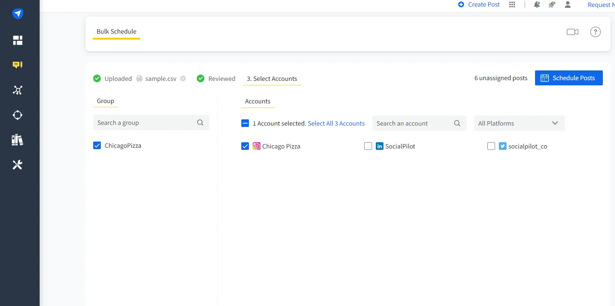
Task: Open the tools wrench icon in sidebar
Action: [x=17, y=164]
